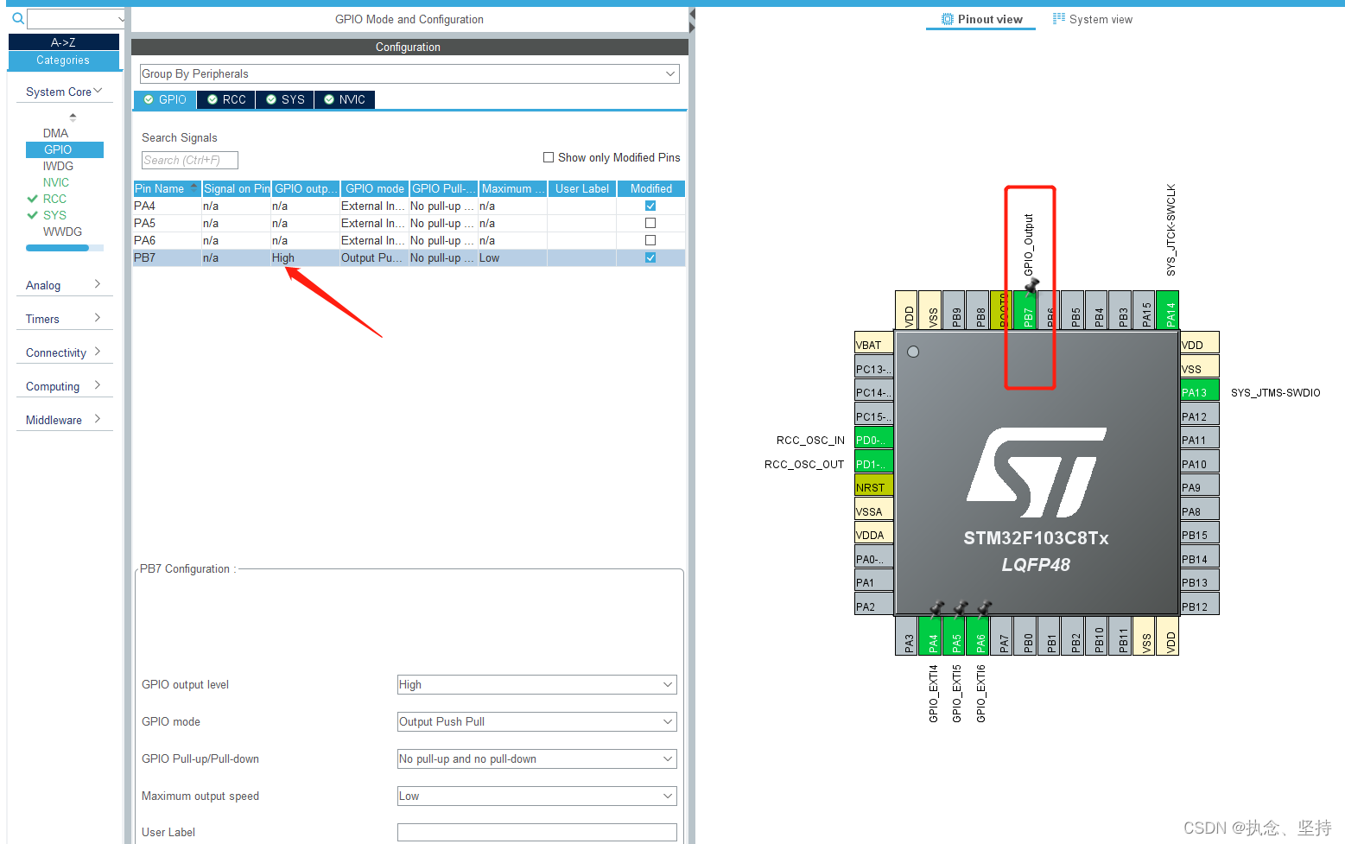
Task: Click the PC13 pin on chip
Action: point(873,367)
